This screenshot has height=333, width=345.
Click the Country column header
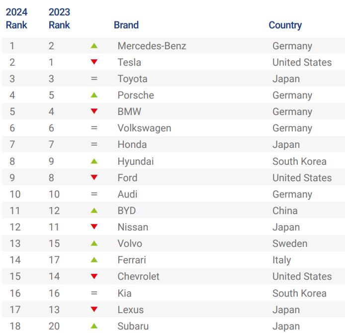[285, 25]
